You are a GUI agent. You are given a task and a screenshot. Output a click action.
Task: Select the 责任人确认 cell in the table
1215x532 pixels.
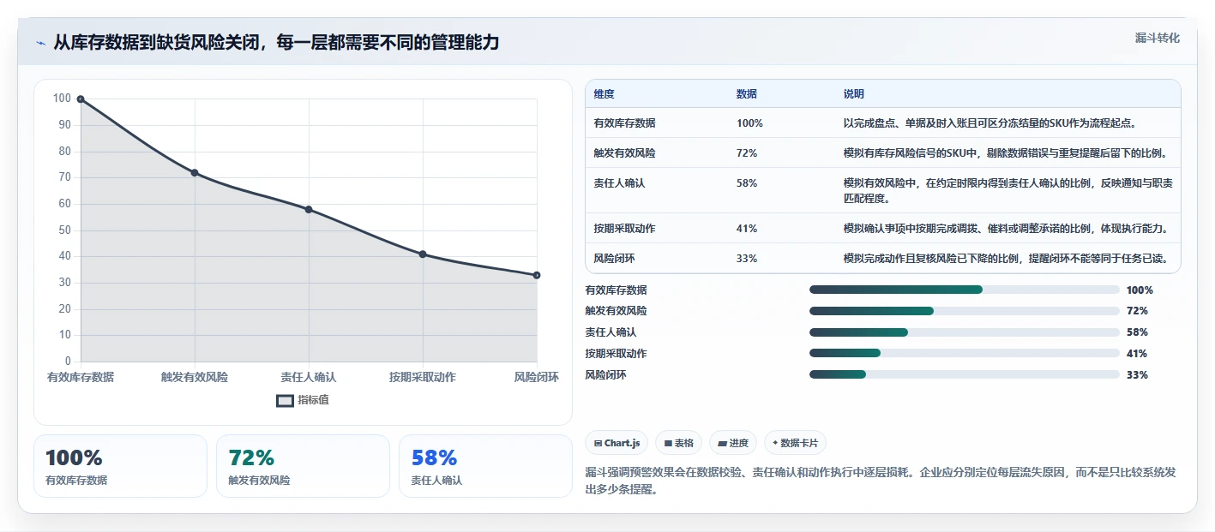pos(619,183)
